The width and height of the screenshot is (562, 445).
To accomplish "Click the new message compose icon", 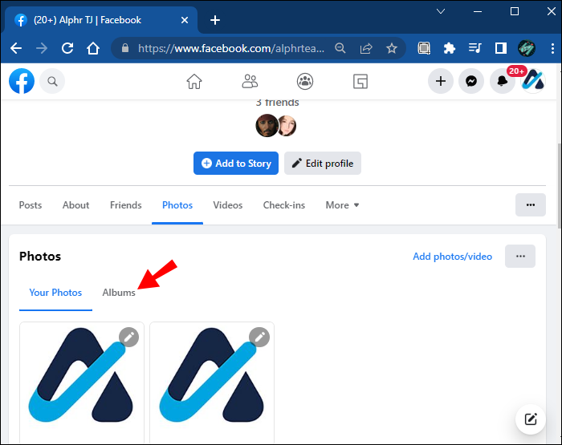I will point(531,419).
